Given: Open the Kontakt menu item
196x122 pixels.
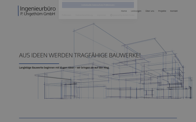Looking at the screenshot, I should (174, 11).
